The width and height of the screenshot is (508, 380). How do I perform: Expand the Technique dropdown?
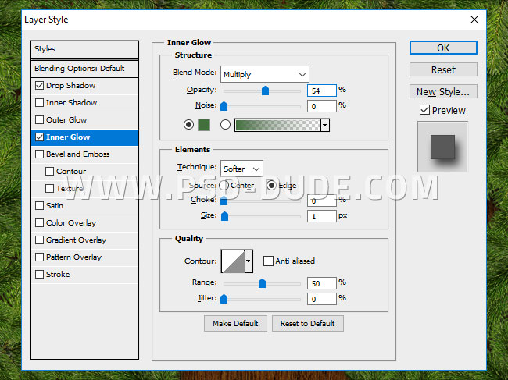coord(241,169)
